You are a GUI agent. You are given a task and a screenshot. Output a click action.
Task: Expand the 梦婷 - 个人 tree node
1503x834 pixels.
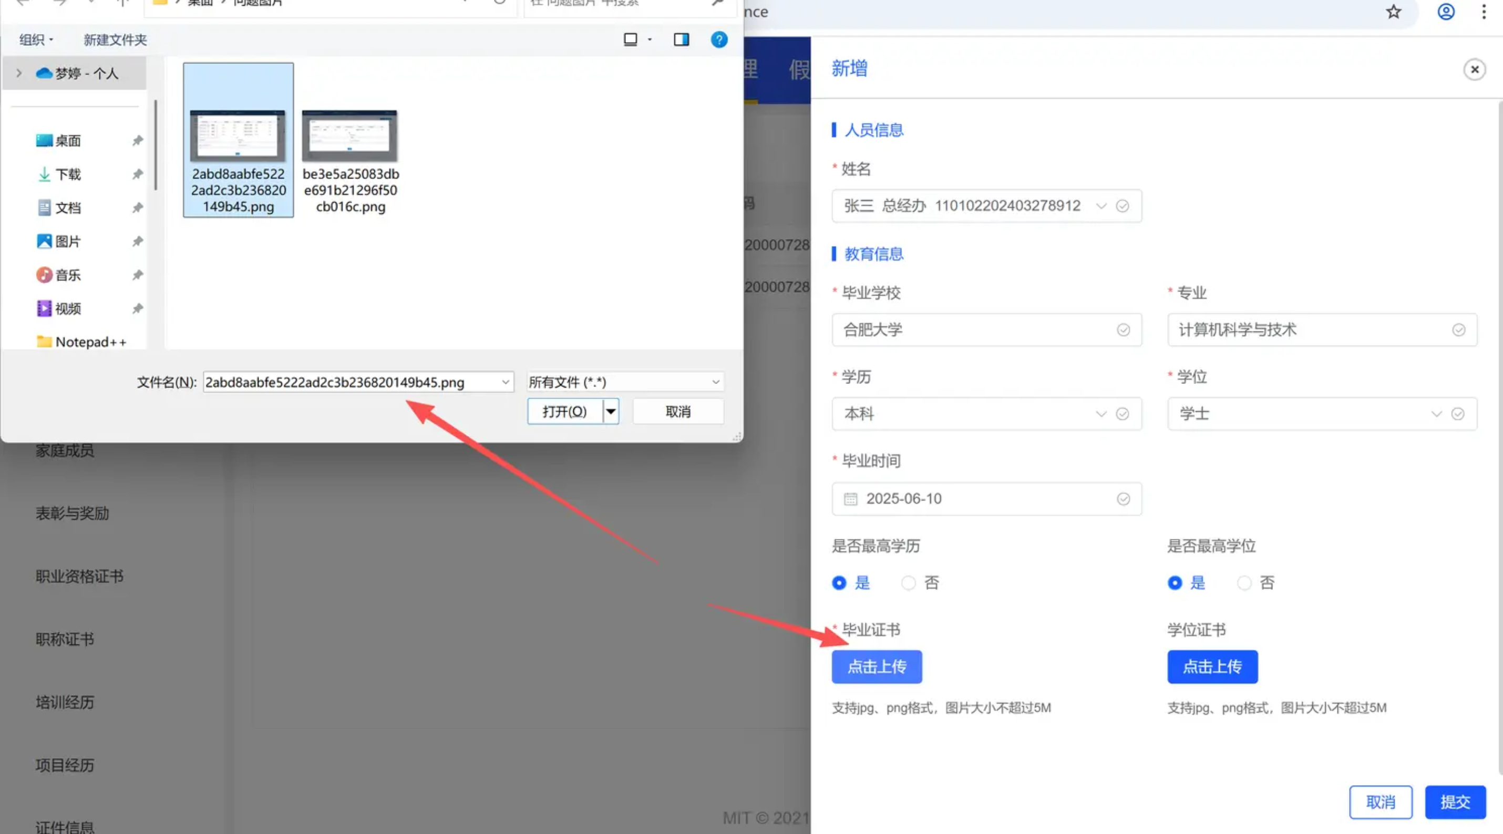(19, 74)
